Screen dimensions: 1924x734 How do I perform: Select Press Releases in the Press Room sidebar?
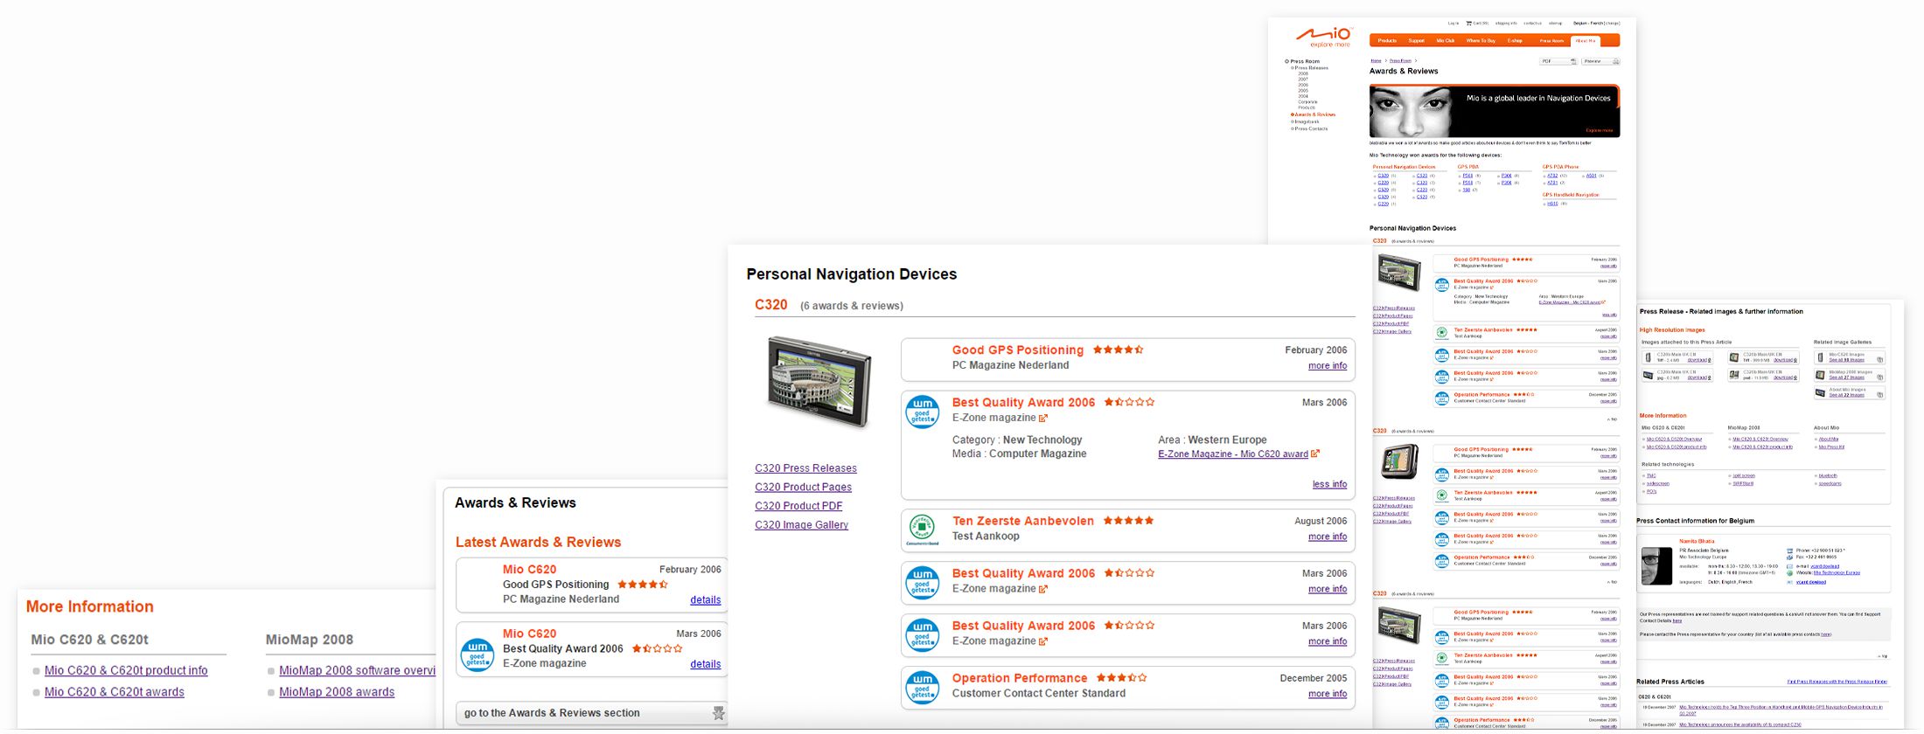click(x=1312, y=68)
